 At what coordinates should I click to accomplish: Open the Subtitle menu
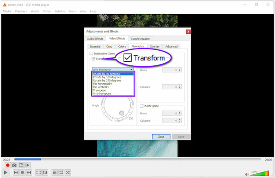(60, 11)
